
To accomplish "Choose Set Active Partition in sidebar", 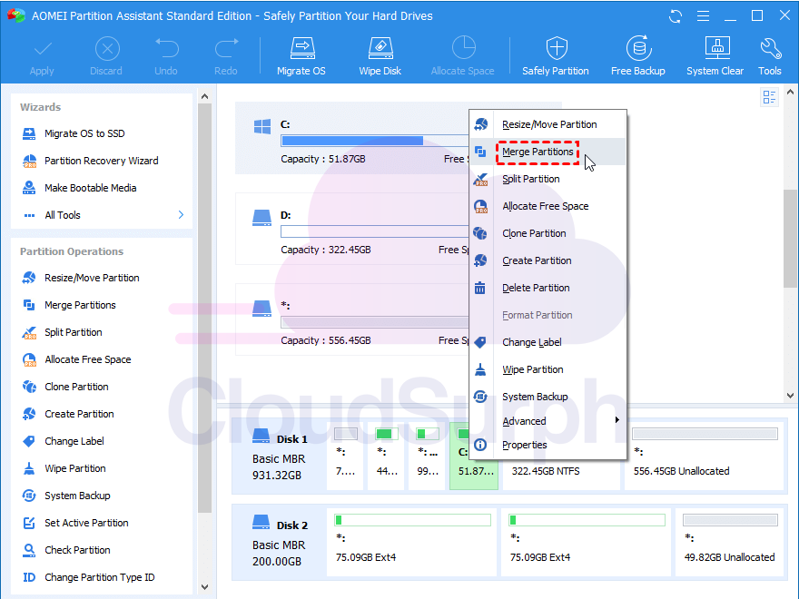I will 75,523.
